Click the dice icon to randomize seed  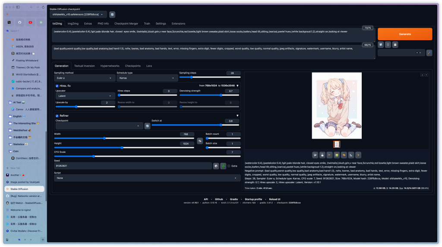click(216, 166)
